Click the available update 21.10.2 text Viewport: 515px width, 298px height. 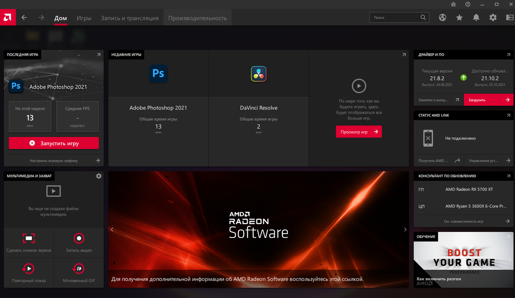tap(490, 78)
